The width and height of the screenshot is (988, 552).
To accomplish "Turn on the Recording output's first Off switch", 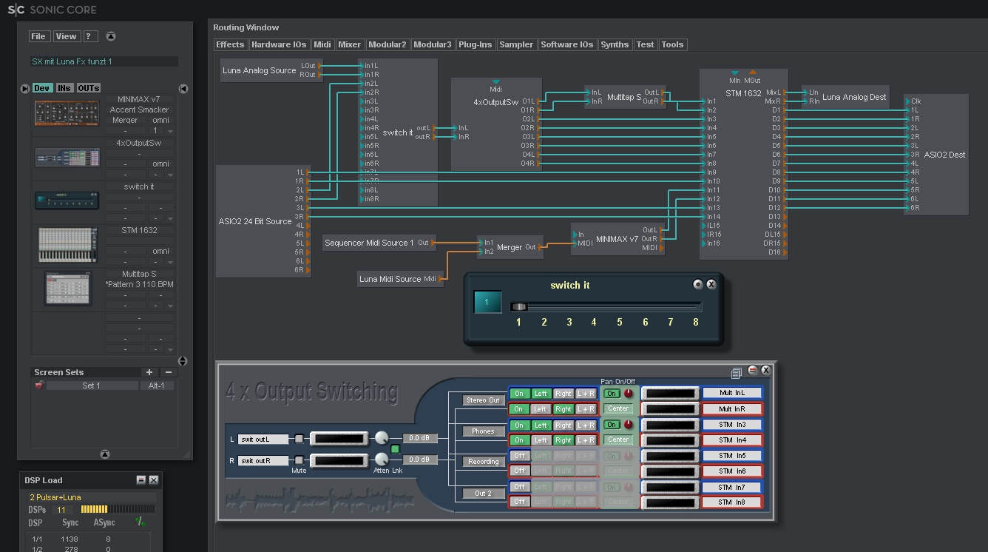I will tap(519, 456).
